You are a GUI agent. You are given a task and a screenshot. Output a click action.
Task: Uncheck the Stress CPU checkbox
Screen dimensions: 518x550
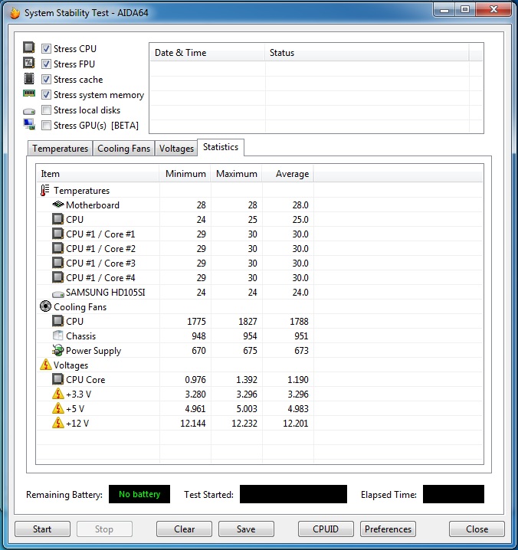[46, 48]
